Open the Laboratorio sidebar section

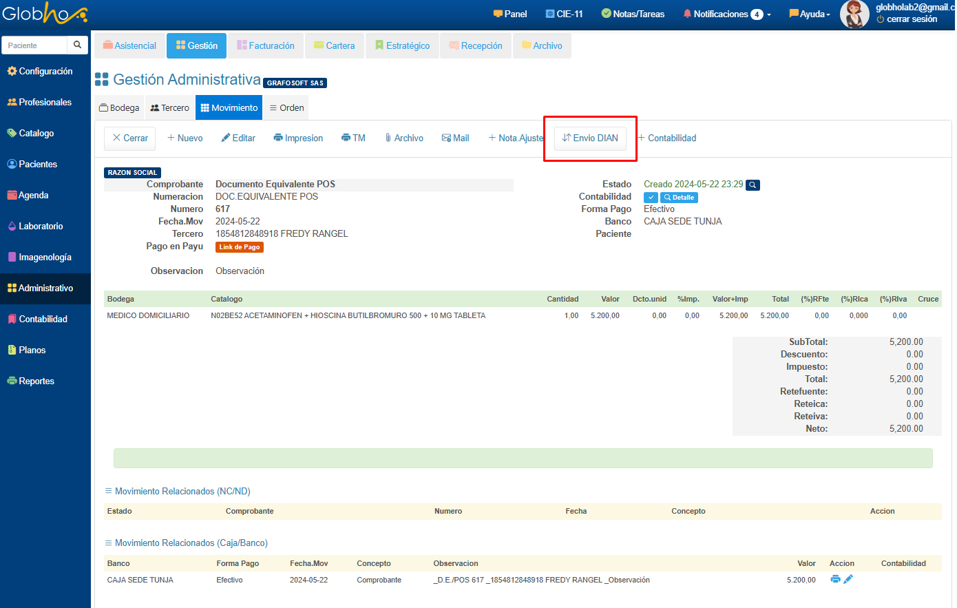click(x=41, y=226)
